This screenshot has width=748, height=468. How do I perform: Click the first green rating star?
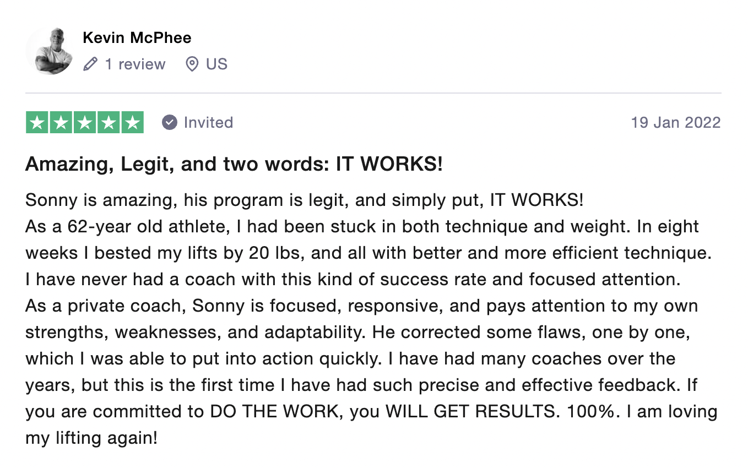tap(37, 122)
